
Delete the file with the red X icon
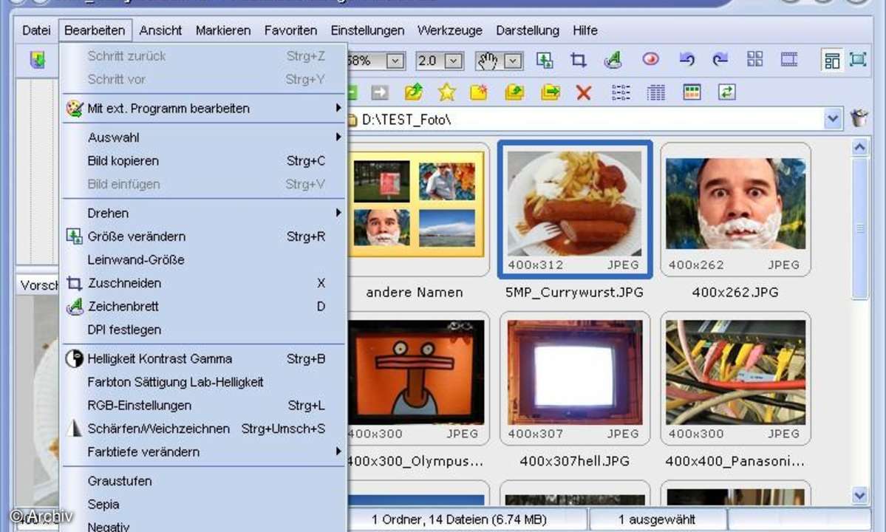tap(584, 92)
